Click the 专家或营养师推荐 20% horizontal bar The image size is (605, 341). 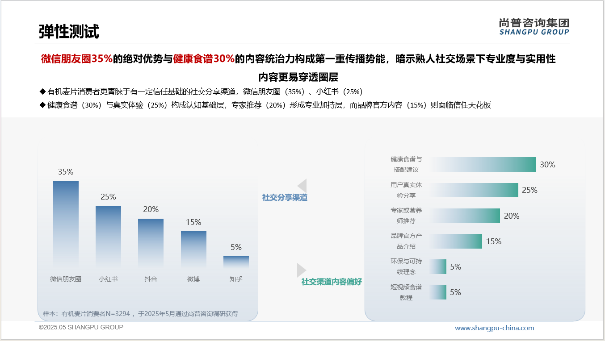pos(465,216)
